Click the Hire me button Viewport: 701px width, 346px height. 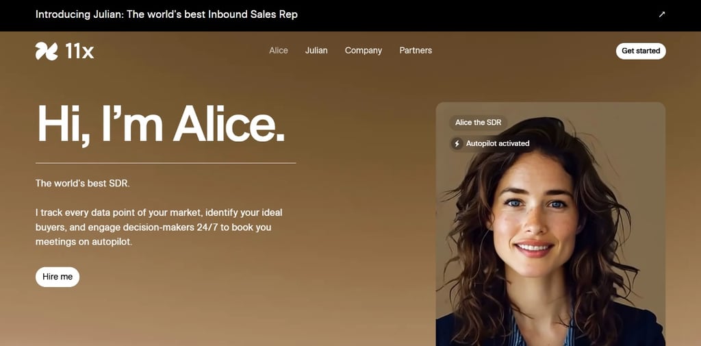tap(58, 277)
